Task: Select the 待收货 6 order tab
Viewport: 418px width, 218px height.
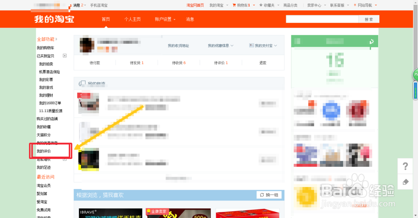Action: (x=179, y=63)
